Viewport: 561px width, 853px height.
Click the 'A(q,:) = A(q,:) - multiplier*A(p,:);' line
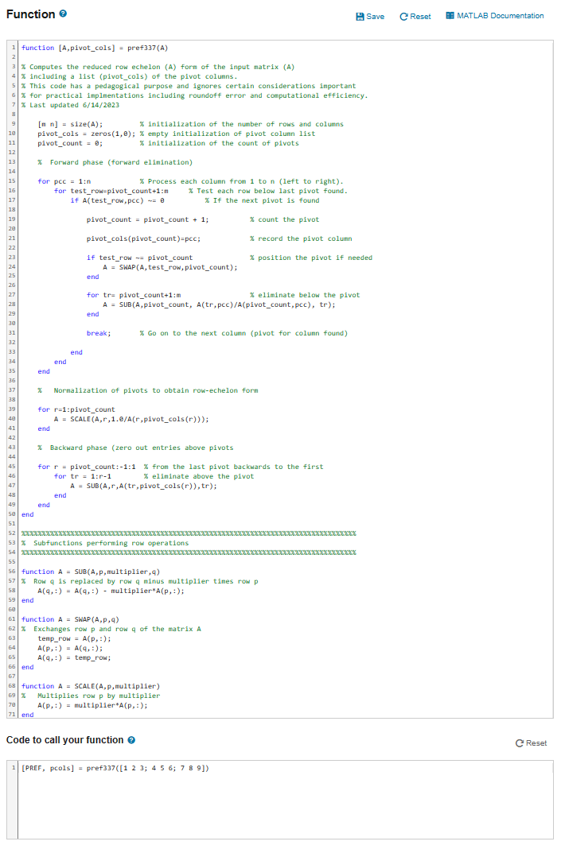(x=111, y=590)
